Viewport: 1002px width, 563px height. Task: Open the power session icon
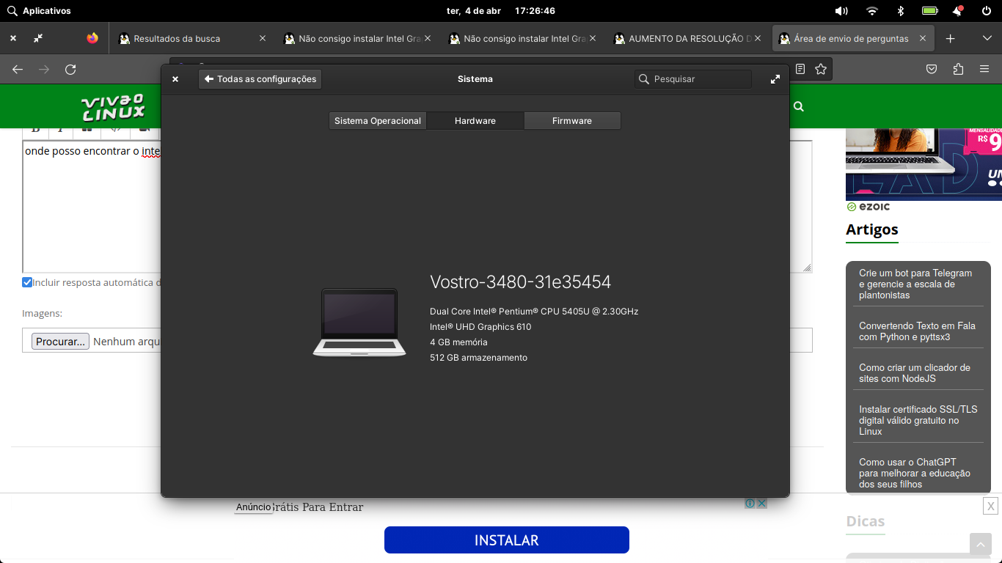click(x=987, y=11)
